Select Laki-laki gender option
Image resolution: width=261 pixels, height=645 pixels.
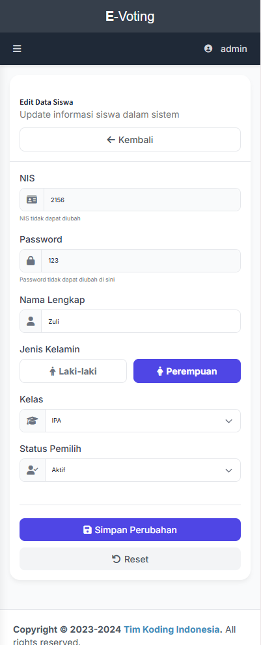point(74,371)
